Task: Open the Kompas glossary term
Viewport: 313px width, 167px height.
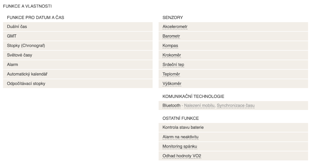Action: pyautogui.click(x=170, y=46)
